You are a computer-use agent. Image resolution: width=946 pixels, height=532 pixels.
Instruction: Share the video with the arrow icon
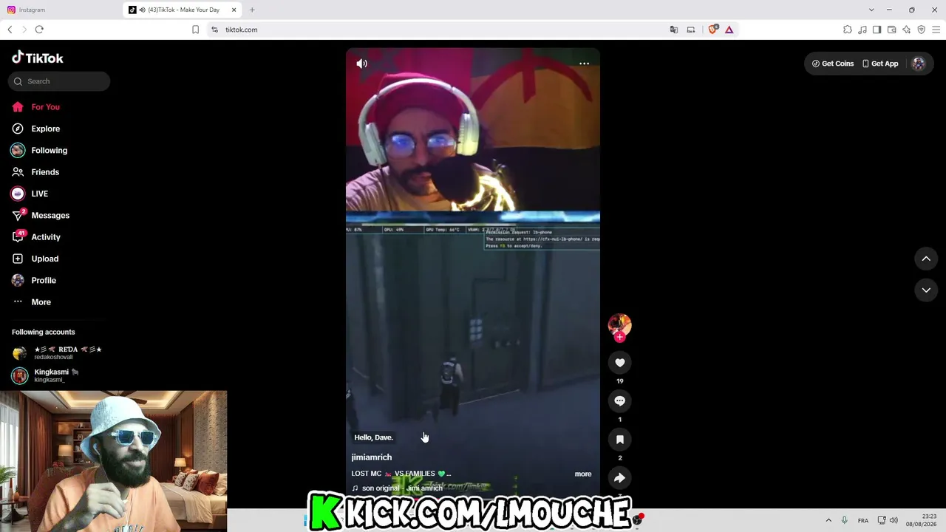pos(619,478)
